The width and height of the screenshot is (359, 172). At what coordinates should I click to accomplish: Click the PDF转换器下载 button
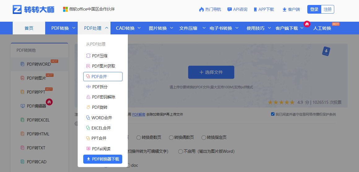[x=103, y=159]
